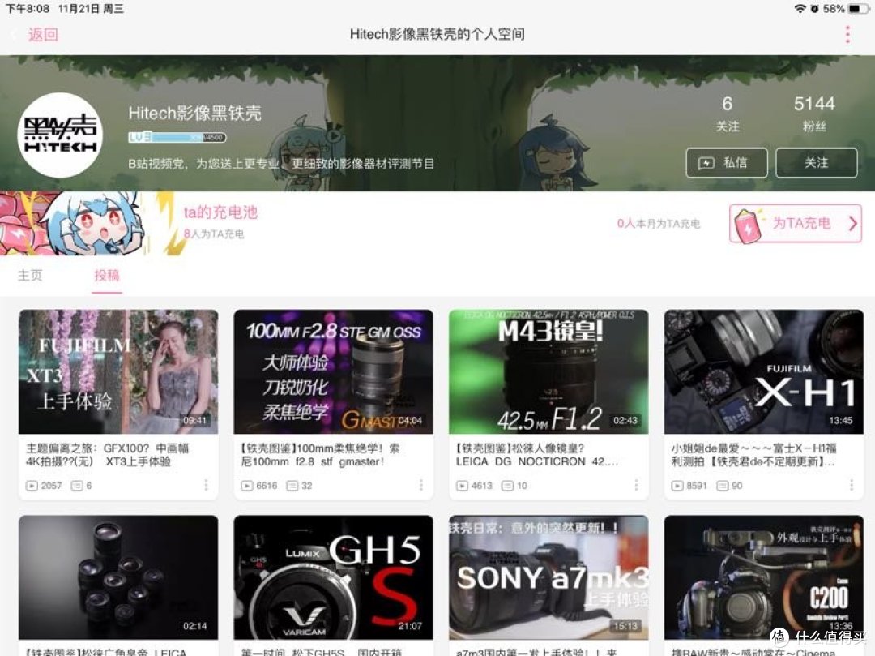
Task: Open more options for LEICA DG NOCTICRON video
Action: click(636, 485)
